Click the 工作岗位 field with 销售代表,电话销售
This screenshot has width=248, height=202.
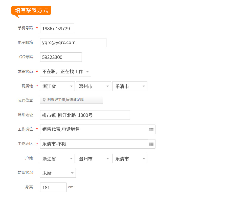(x=94, y=129)
